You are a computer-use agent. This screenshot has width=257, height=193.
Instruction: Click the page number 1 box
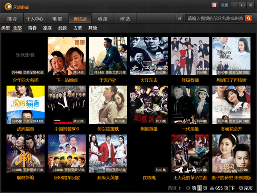pos(200,188)
